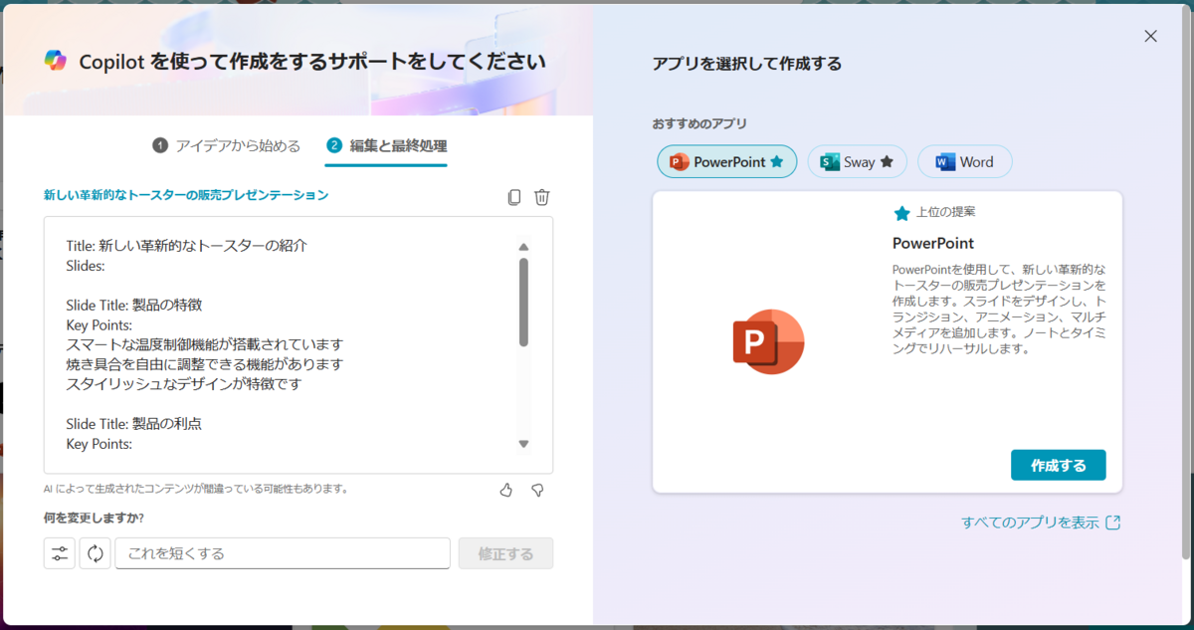Close the Copilot dialog with X
Image resolution: width=1194 pixels, height=630 pixels.
(1150, 36)
